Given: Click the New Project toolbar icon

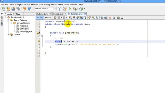Looking at the screenshot, I should [9, 9].
